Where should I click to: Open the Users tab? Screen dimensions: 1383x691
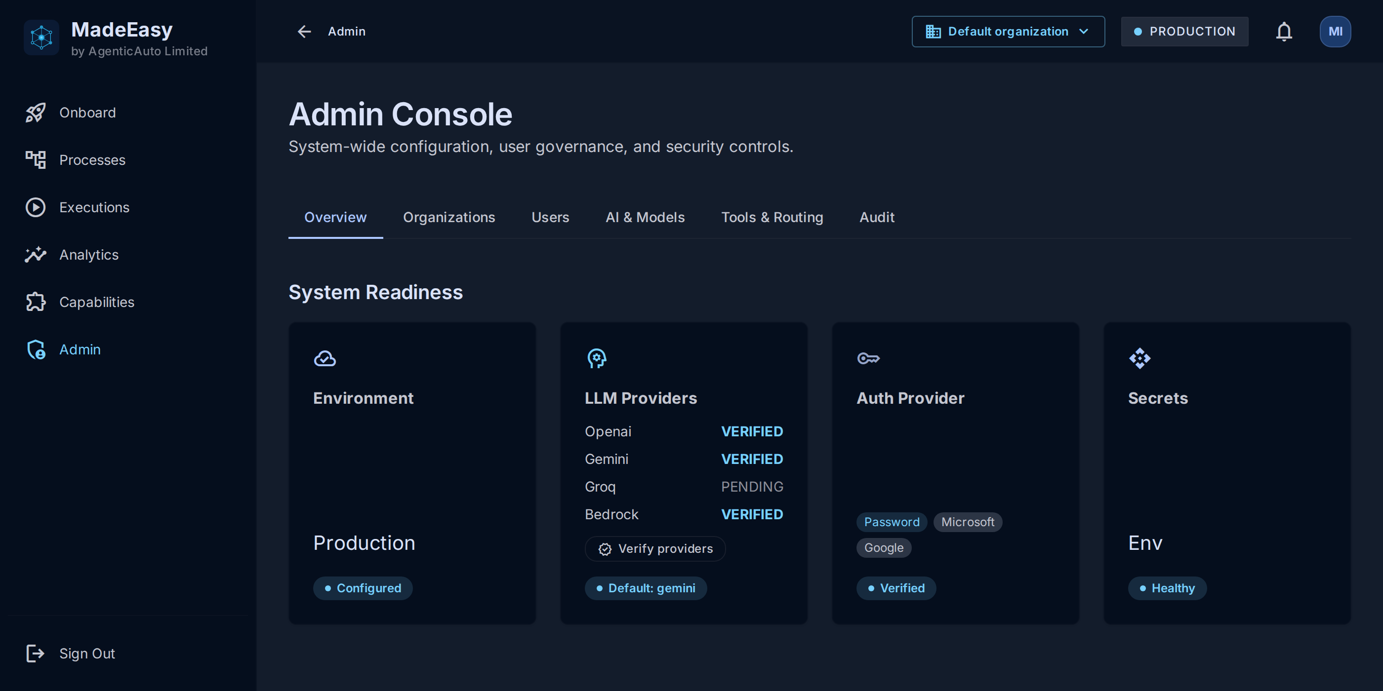coord(550,217)
